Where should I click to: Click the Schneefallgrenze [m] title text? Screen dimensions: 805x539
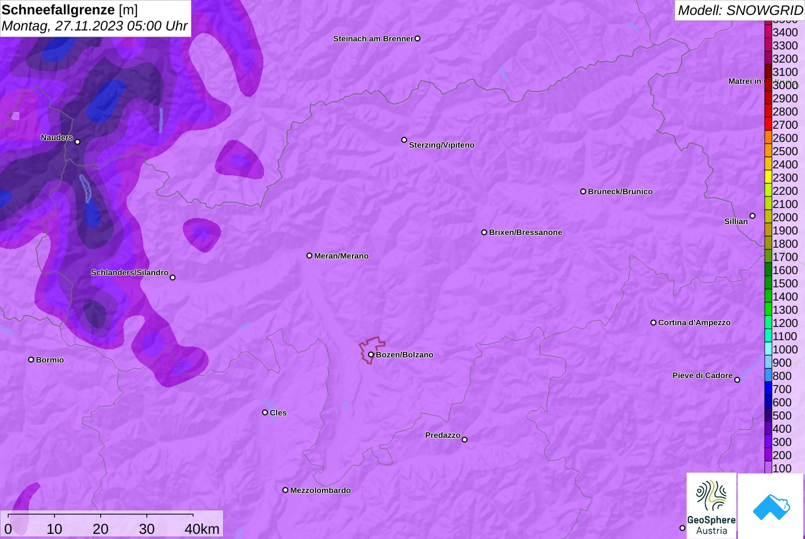click(x=70, y=10)
